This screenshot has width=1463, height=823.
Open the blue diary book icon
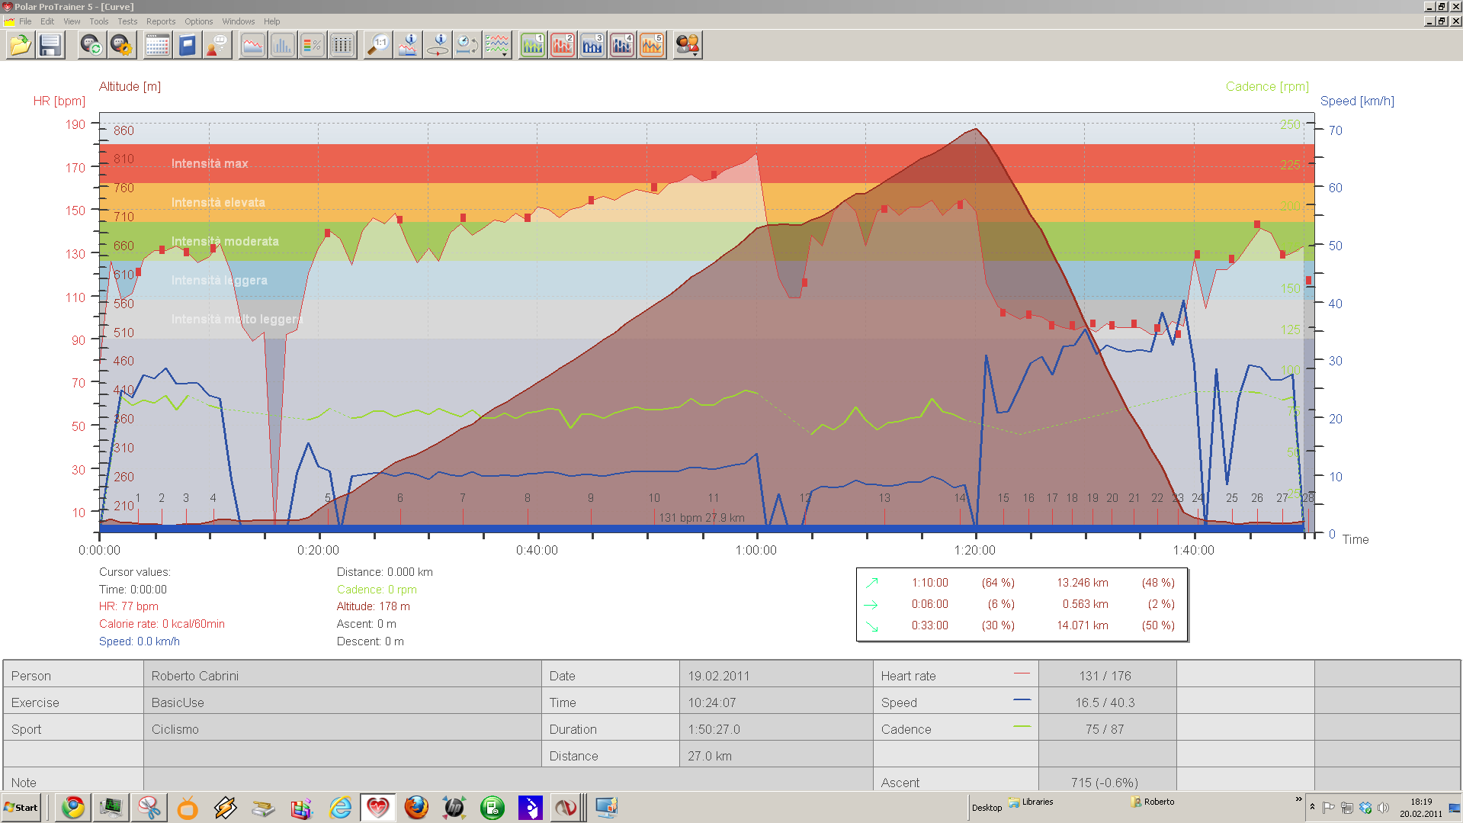coord(187,46)
